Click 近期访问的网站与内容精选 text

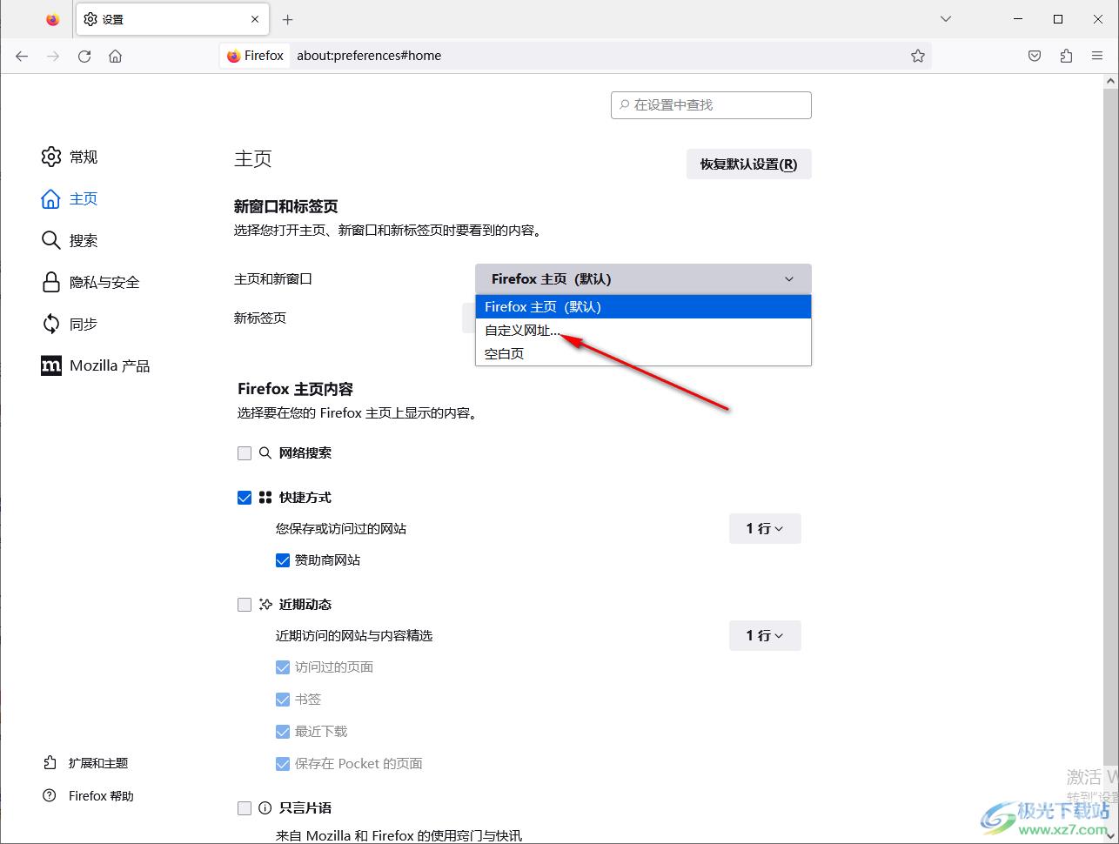point(354,636)
